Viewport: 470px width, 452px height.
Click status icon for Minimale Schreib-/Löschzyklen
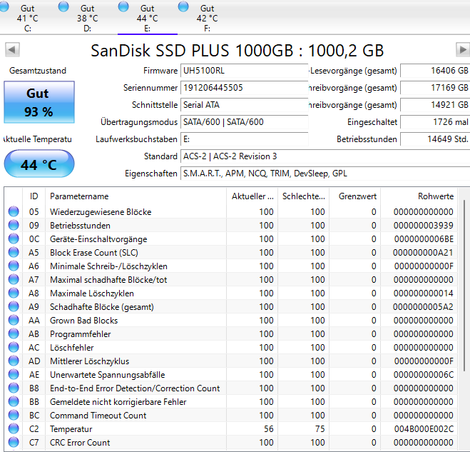click(14, 266)
